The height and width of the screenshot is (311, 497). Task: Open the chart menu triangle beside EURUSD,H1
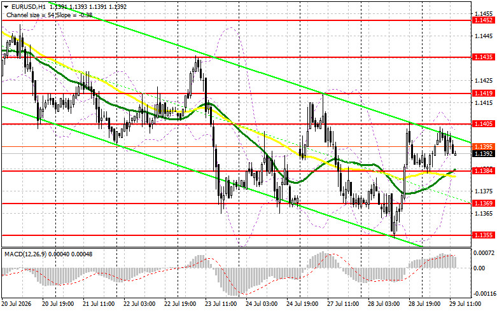click(x=6, y=6)
